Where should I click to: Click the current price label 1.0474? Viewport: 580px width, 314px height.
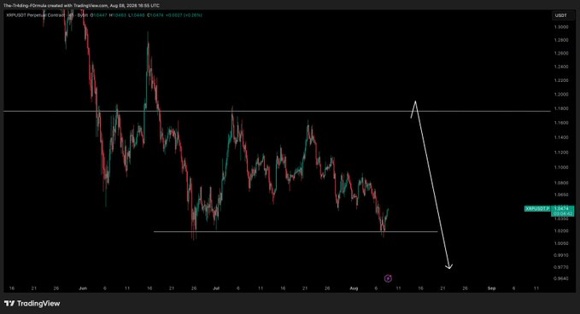point(562,209)
